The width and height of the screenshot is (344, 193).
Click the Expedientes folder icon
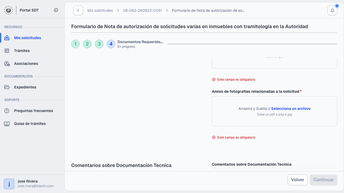coord(7,87)
